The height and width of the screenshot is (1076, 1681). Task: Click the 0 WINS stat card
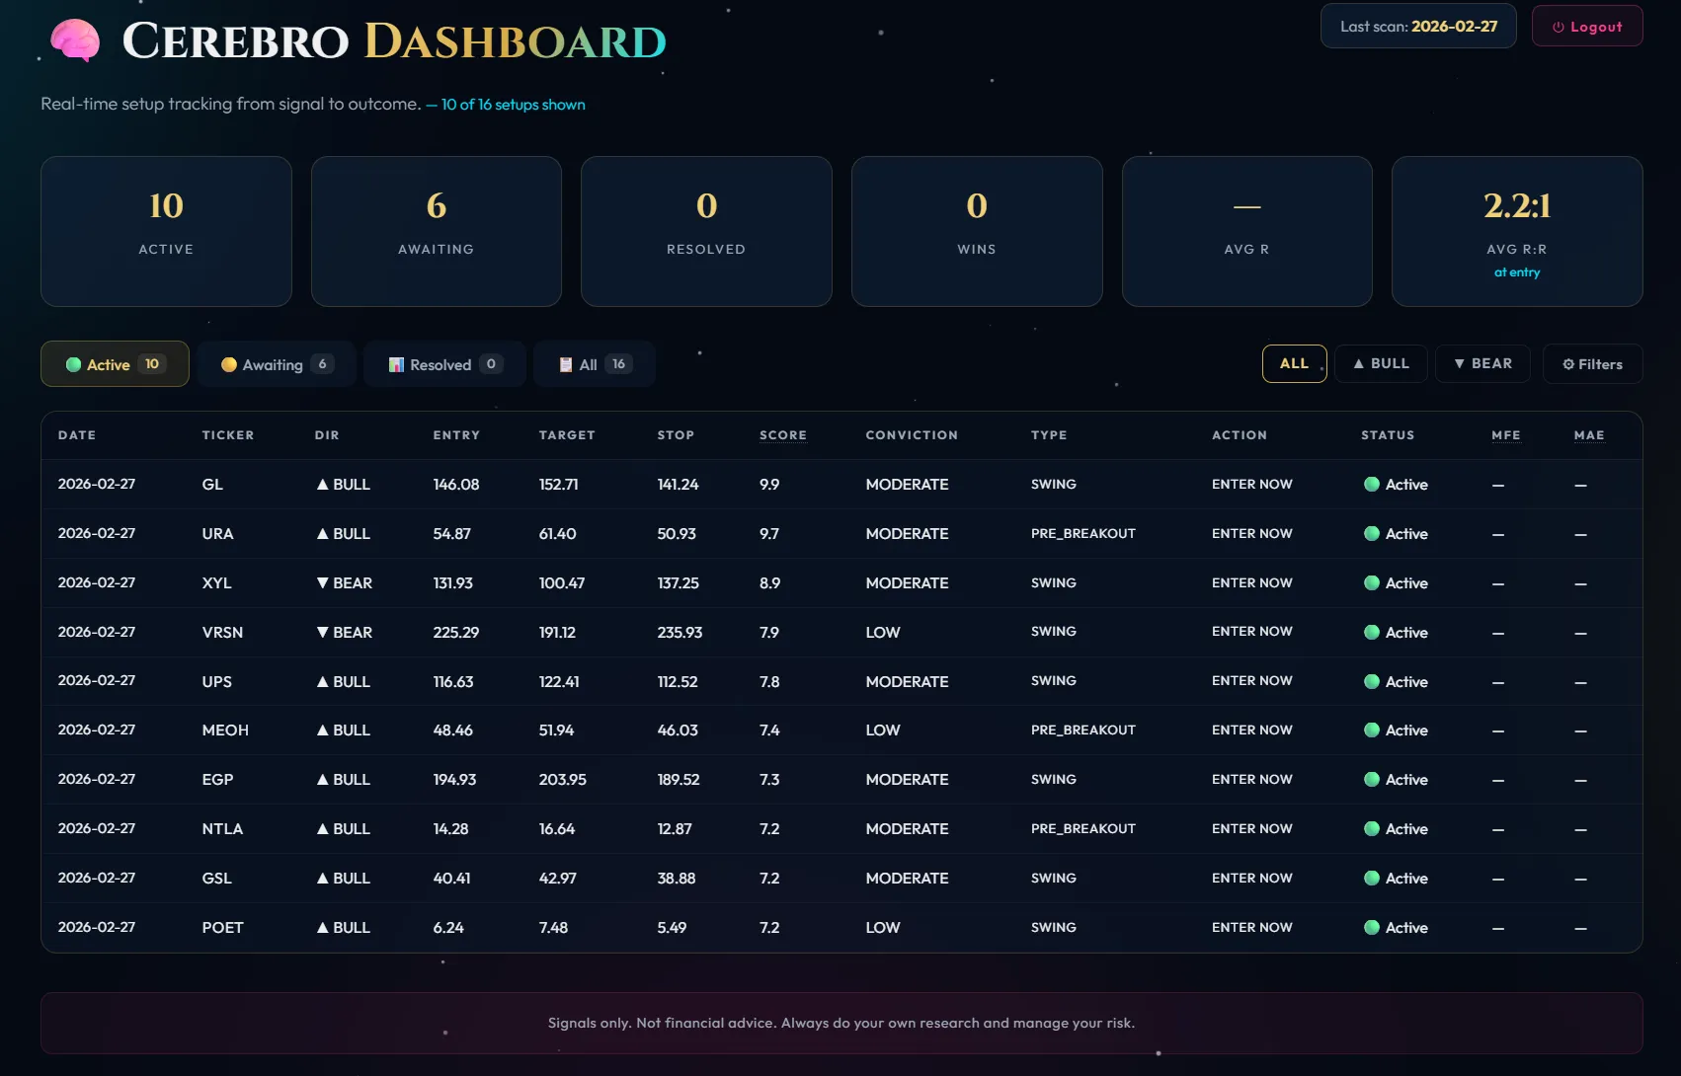(977, 231)
